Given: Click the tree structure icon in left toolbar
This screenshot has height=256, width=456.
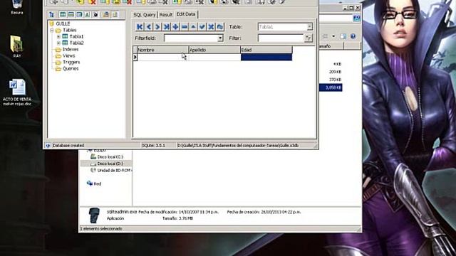Looking at the screenshot, I should [x=51, y=14].
